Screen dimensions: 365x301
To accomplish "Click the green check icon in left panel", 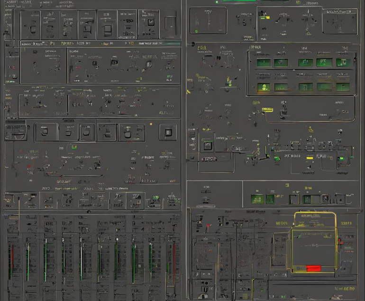I will click(74, 147).
